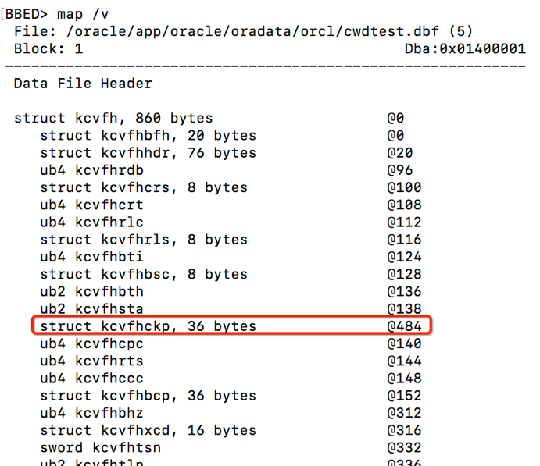Click the highlighted kcvfhckp struct line
Screen dimensions: 540x466
148,326
